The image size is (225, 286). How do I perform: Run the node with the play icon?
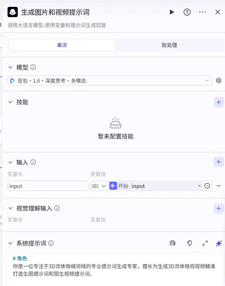point(172,12)
